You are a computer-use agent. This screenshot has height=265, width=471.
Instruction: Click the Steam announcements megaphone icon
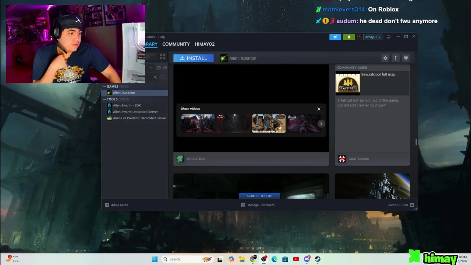click(x=335, y=37)
